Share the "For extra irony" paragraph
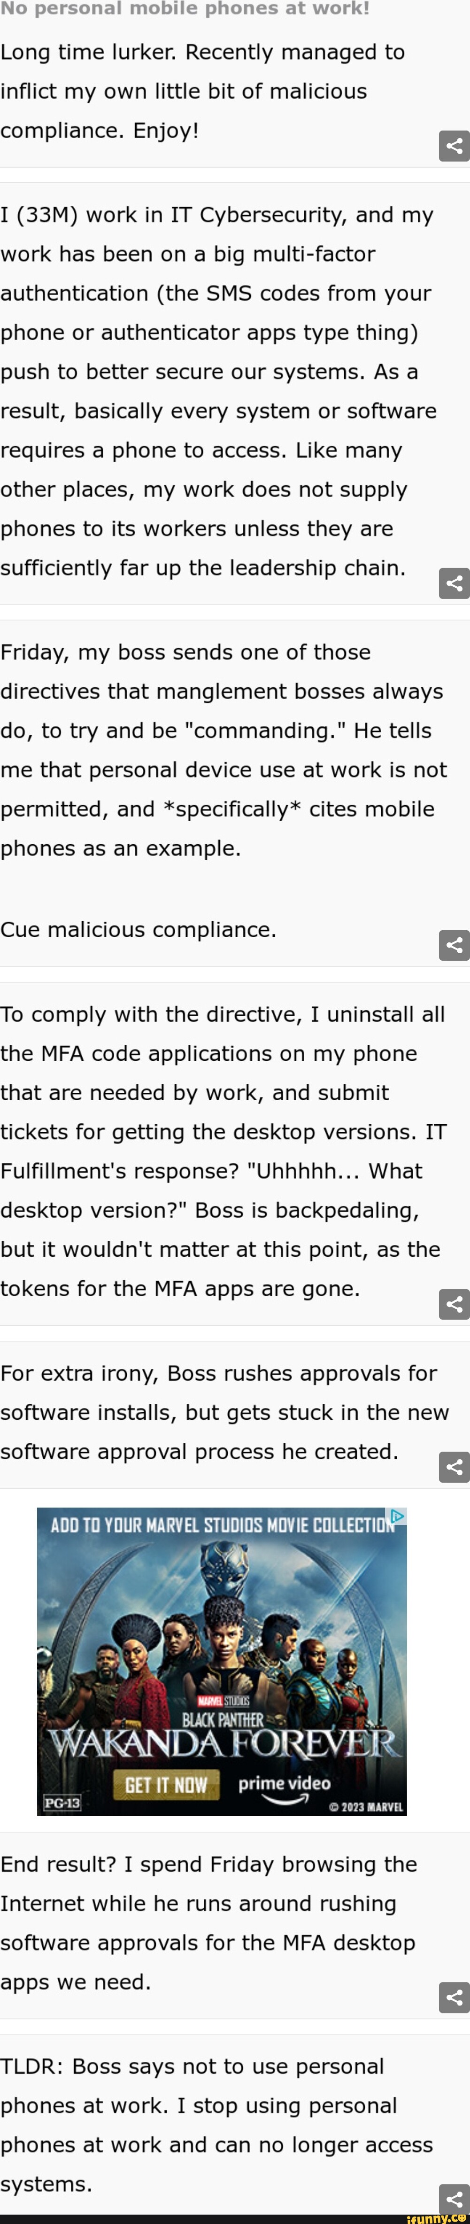This screenshot has width=470, height=2224. click(x=454, y=1467)
